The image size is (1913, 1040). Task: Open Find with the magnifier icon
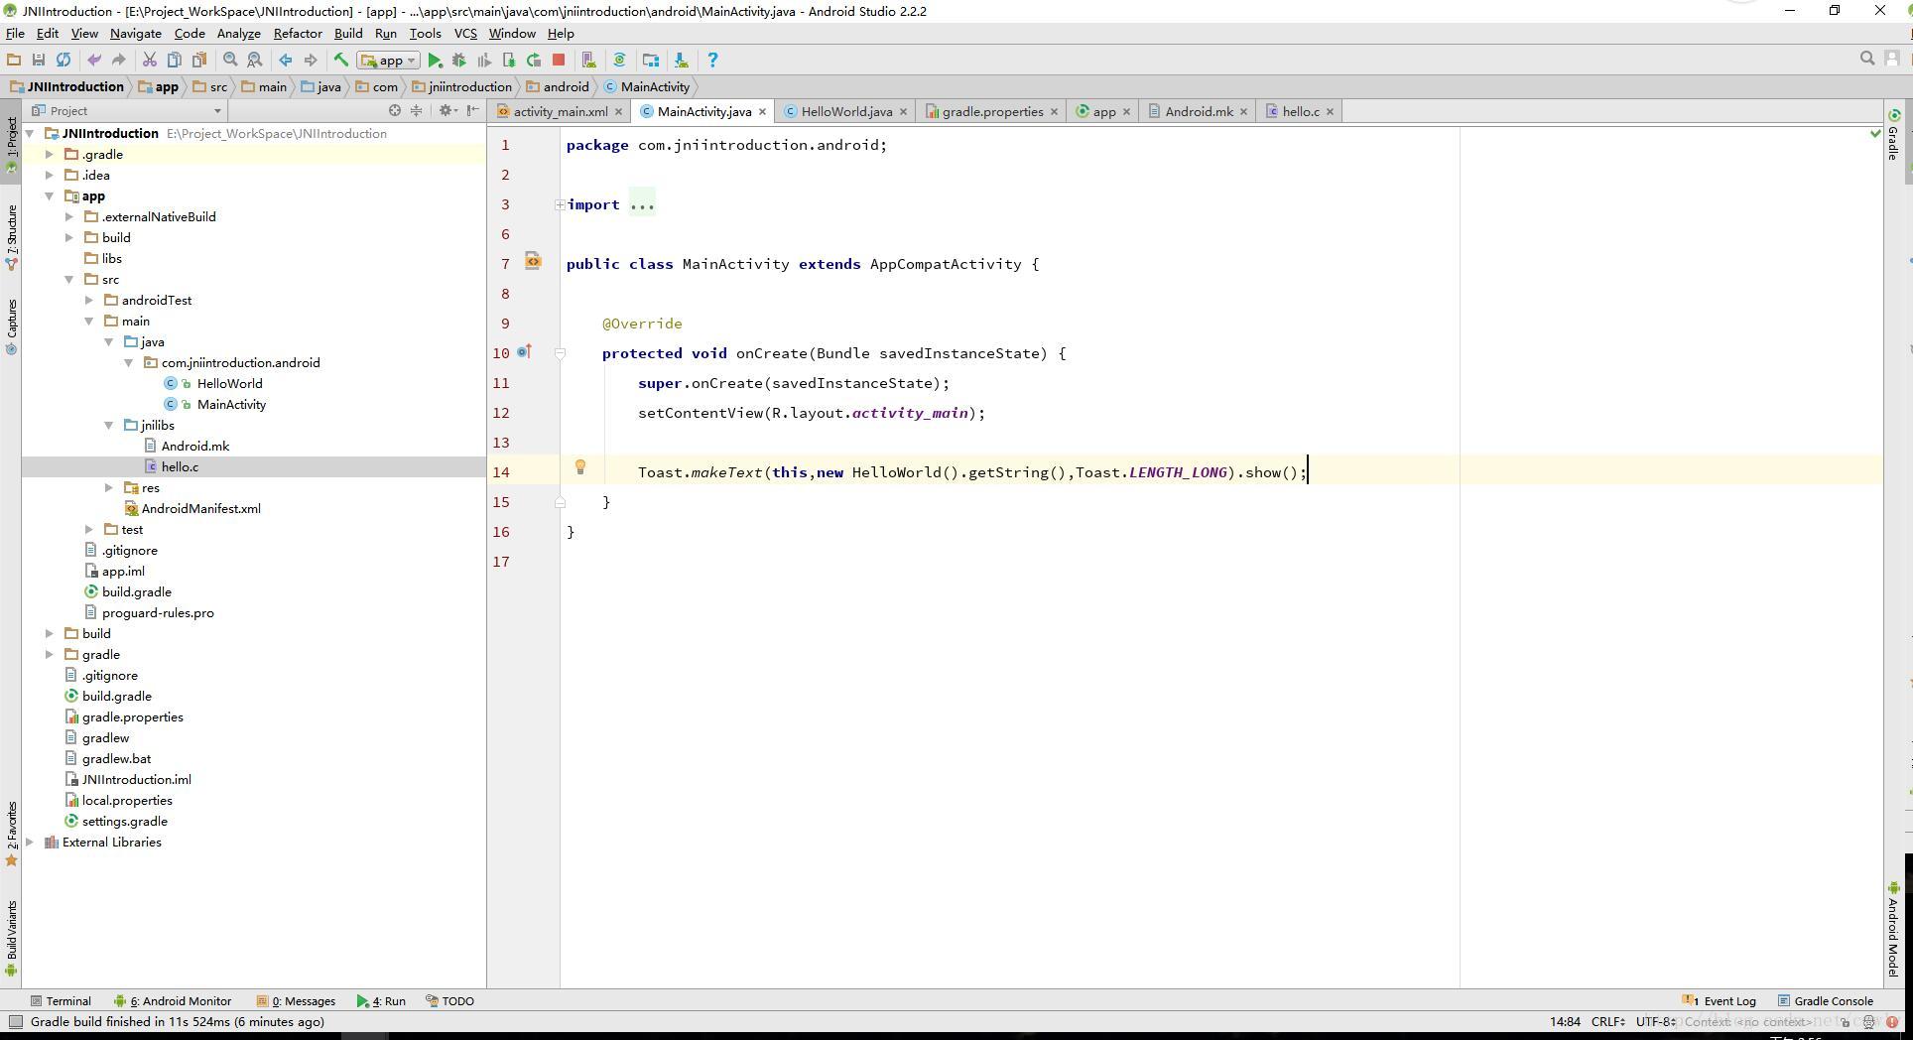coord(230,61)
